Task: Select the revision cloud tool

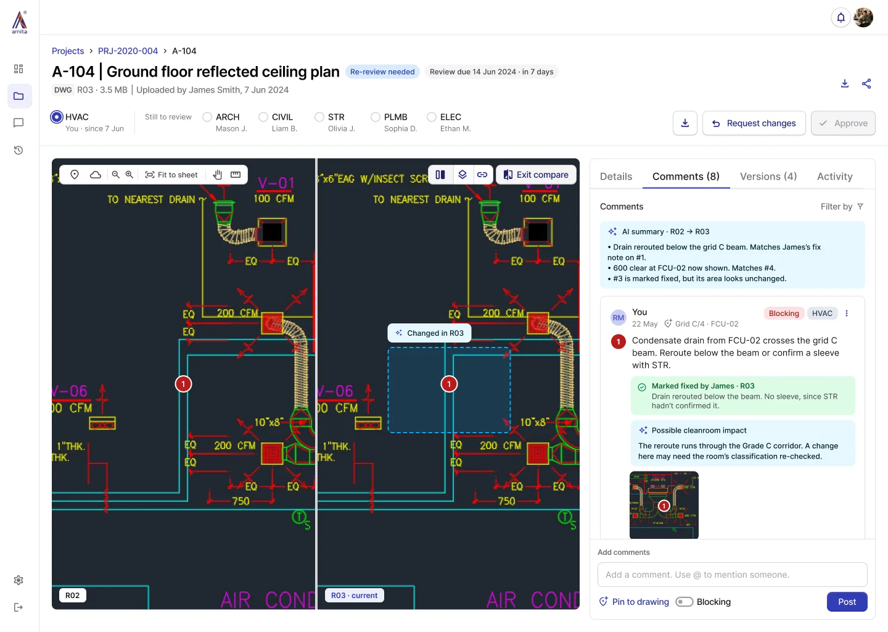Action: click(96, 175)
